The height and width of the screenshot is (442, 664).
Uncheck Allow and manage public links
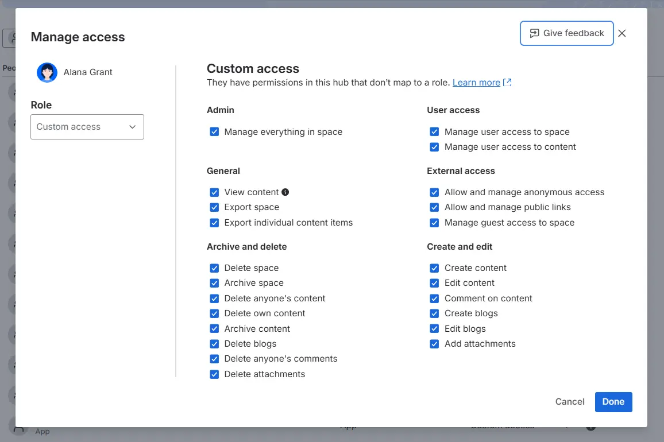(434, 207)
